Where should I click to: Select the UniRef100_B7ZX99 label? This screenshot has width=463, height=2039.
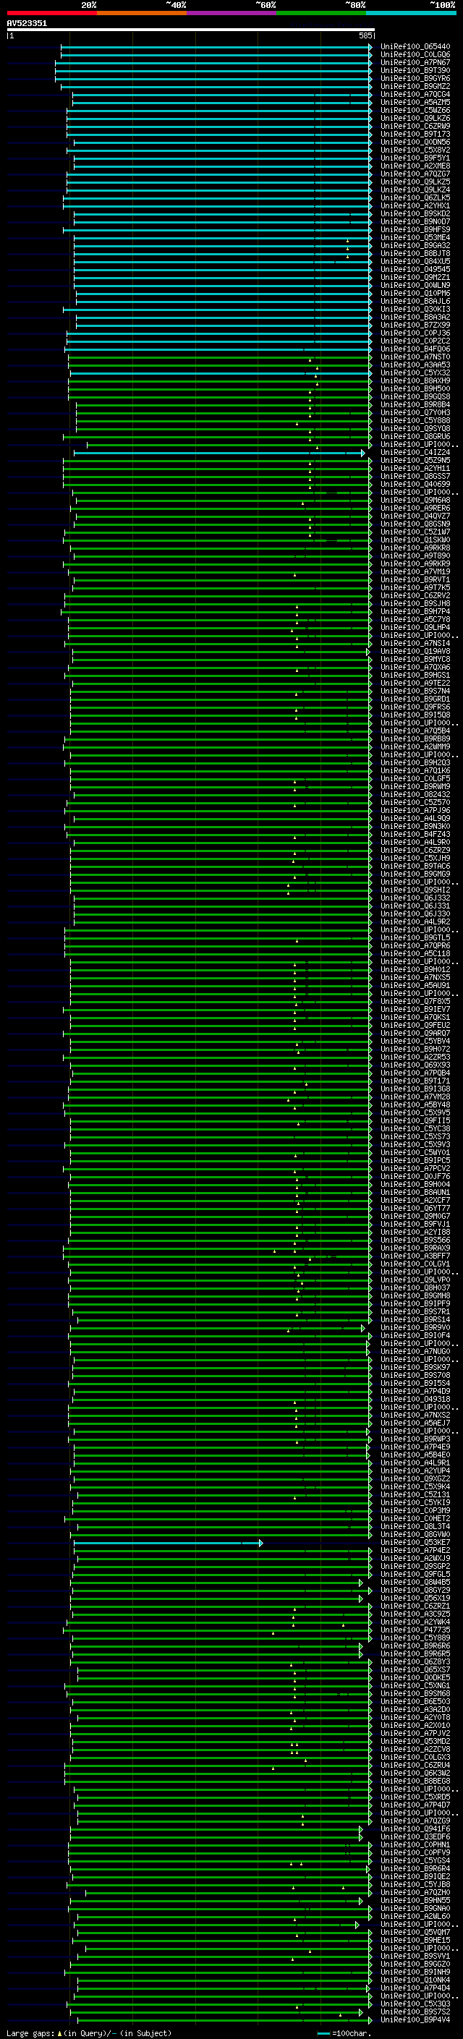click(415, 325)
